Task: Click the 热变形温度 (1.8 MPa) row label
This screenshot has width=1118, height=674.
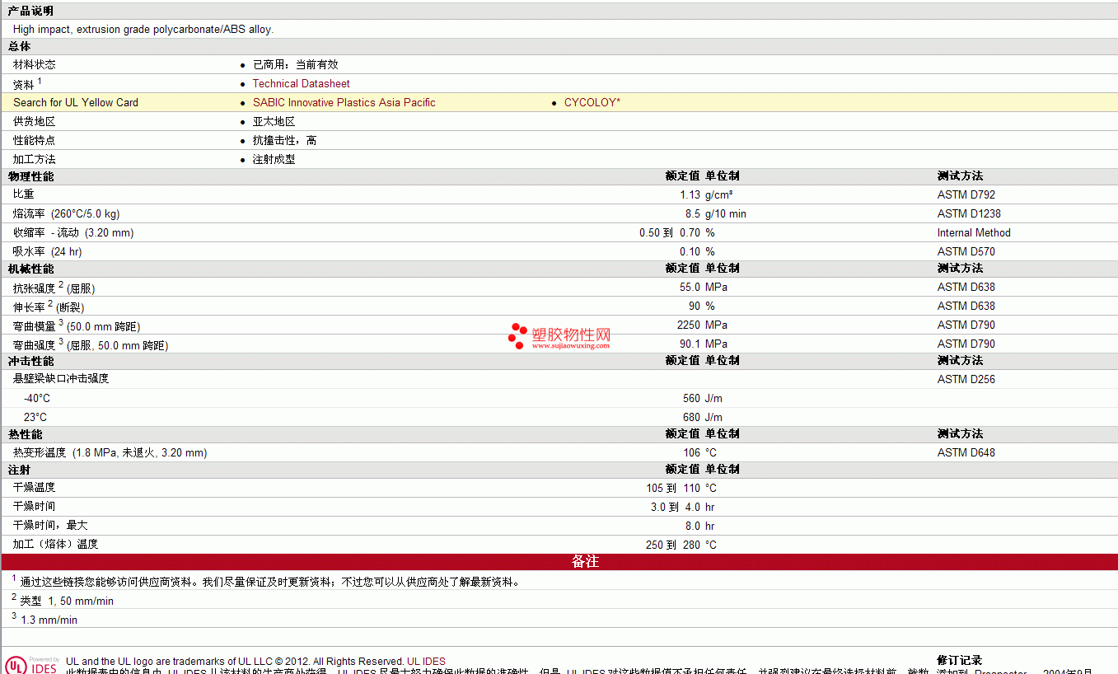Action: [x=110, y=452]
